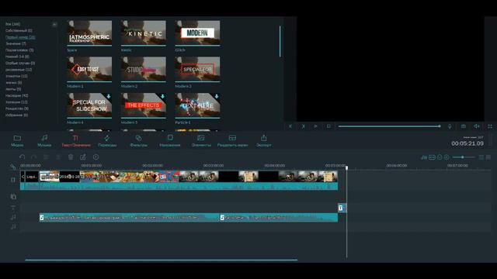Viewport: 497px width, 279px height.
Task: Open the Music tab with note icon
Action: [44, 140]
